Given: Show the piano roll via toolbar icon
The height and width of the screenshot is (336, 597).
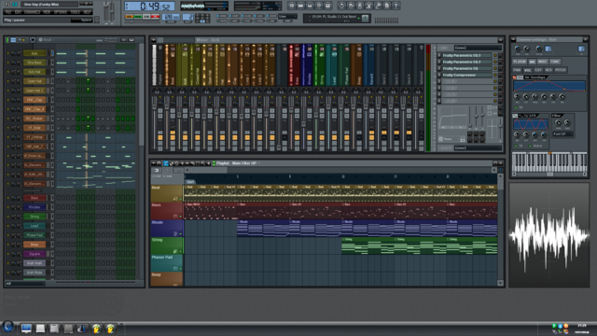Looking at the screenshot, I should [x=310, y=6].
